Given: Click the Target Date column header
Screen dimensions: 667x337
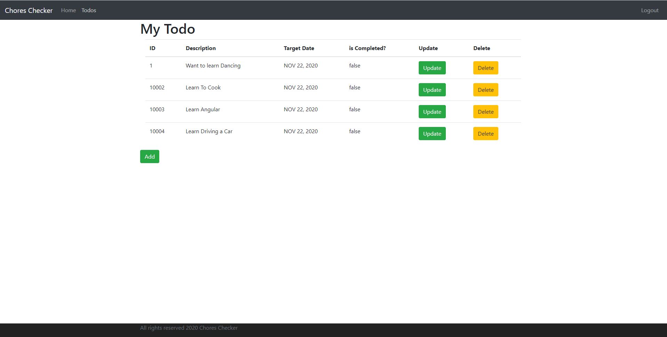Looking at the screenshot, I should click(299, 48).
